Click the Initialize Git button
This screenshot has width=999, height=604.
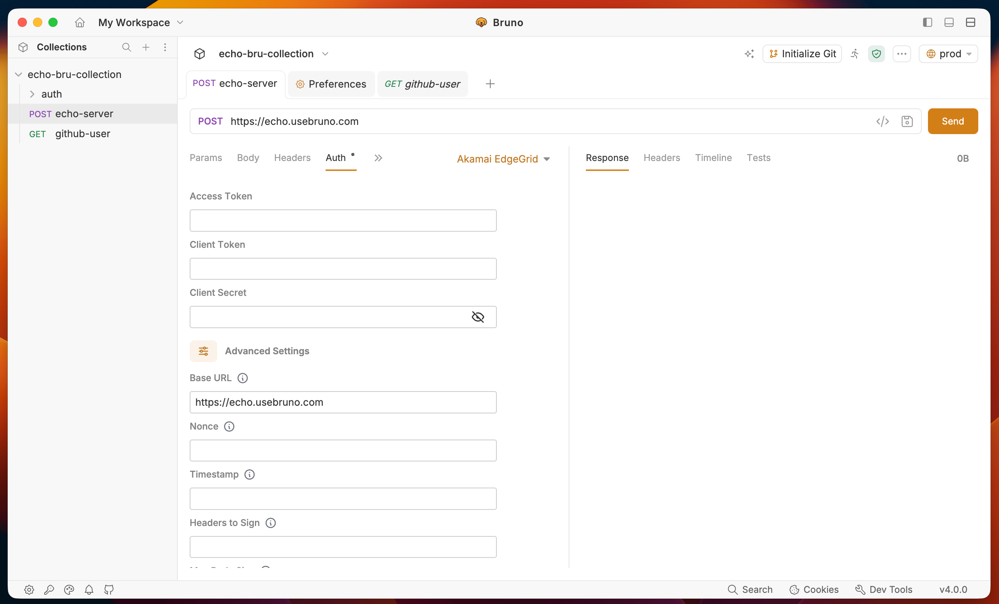[802, 53]
